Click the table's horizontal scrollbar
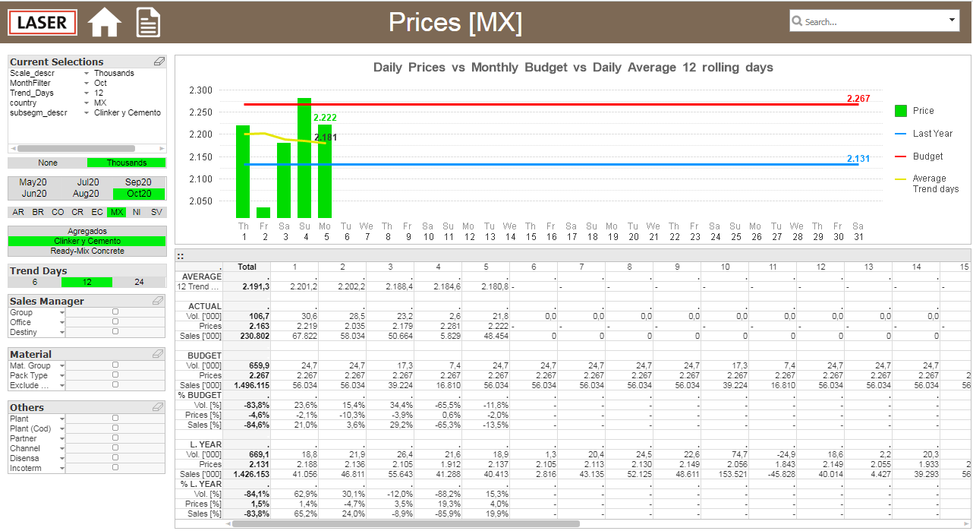The image size is (973, 531). pyautogui.click(x=406, y=523)
